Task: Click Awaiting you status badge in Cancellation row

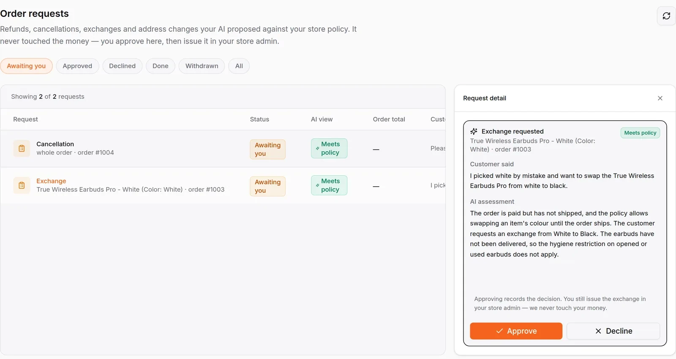Action: (x=267, y=150)
